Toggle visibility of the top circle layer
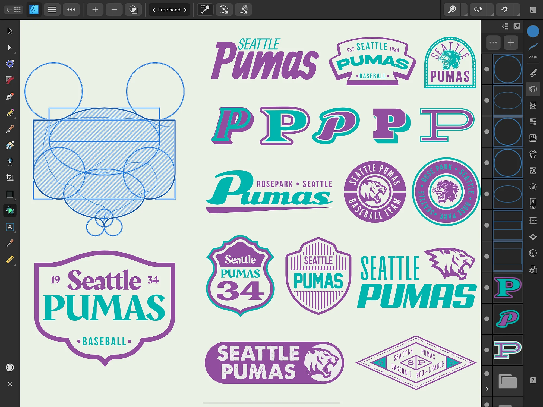The image size is (543, 407). point(487,69)
